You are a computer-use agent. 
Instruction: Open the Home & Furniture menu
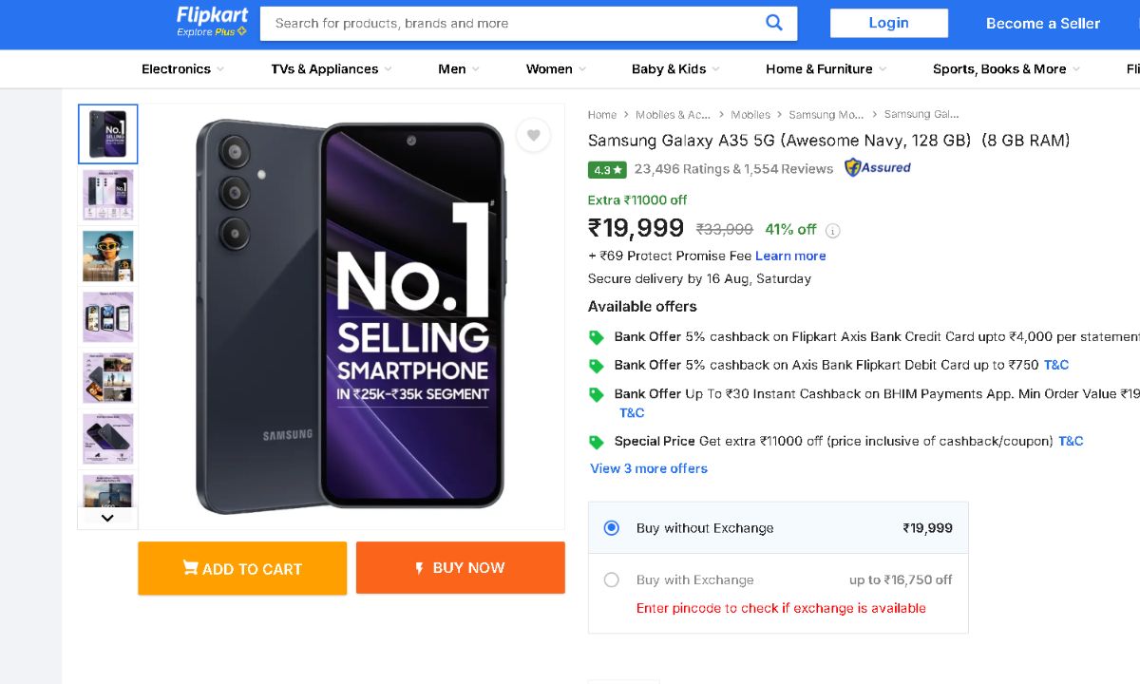[x=826, y=69]
